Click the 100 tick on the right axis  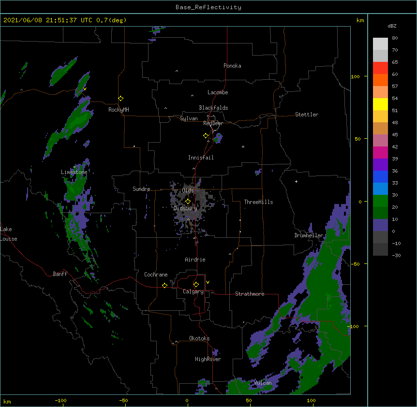pyautogui.click(x=355, y=76)
